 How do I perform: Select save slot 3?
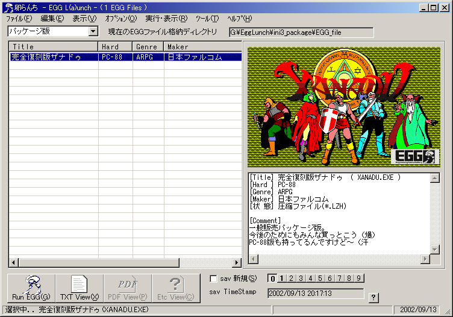tap(301, 279)
